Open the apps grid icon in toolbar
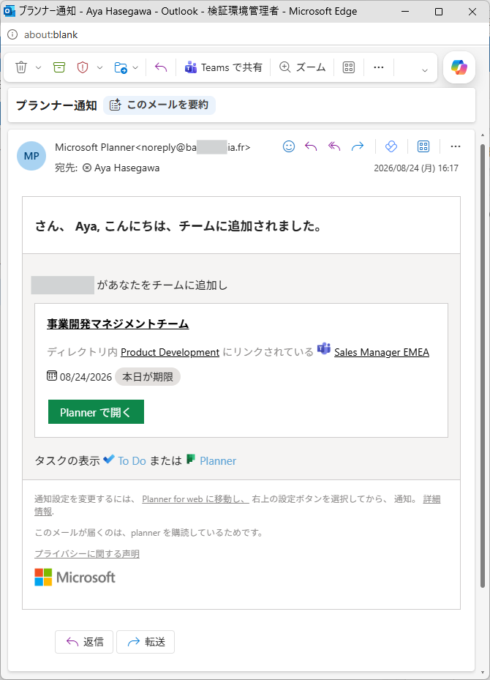This screenshot has height=680, width=490. pyautogui.click(x=348, y=67)
